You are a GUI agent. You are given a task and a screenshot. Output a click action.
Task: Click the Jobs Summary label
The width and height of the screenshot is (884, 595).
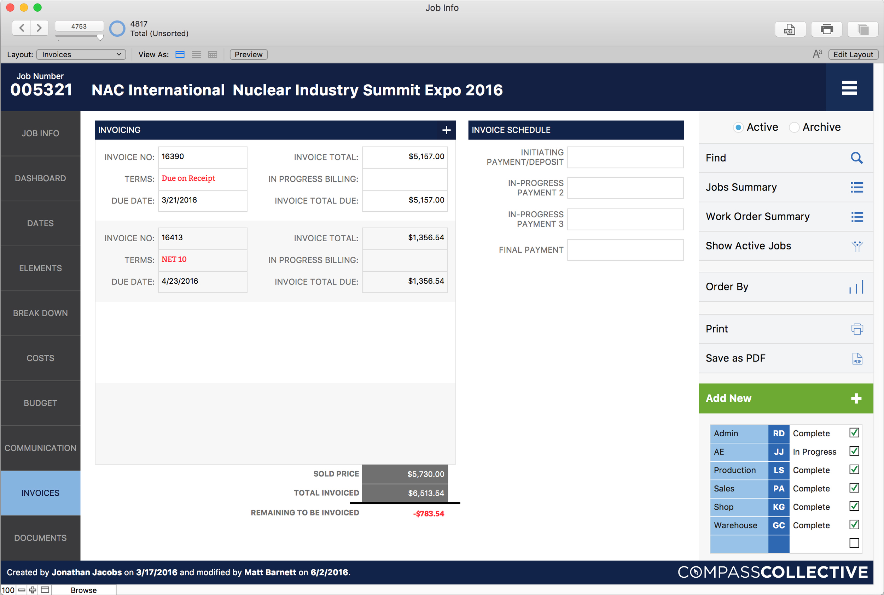(x=741, y=188)
